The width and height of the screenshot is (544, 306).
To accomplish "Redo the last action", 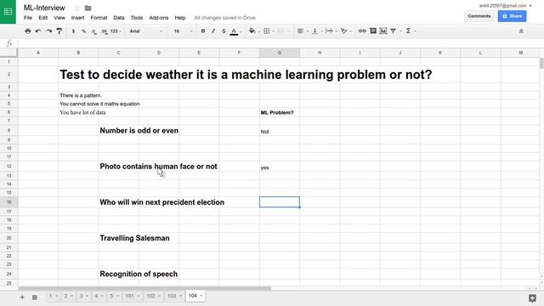I will click(49, 31).
